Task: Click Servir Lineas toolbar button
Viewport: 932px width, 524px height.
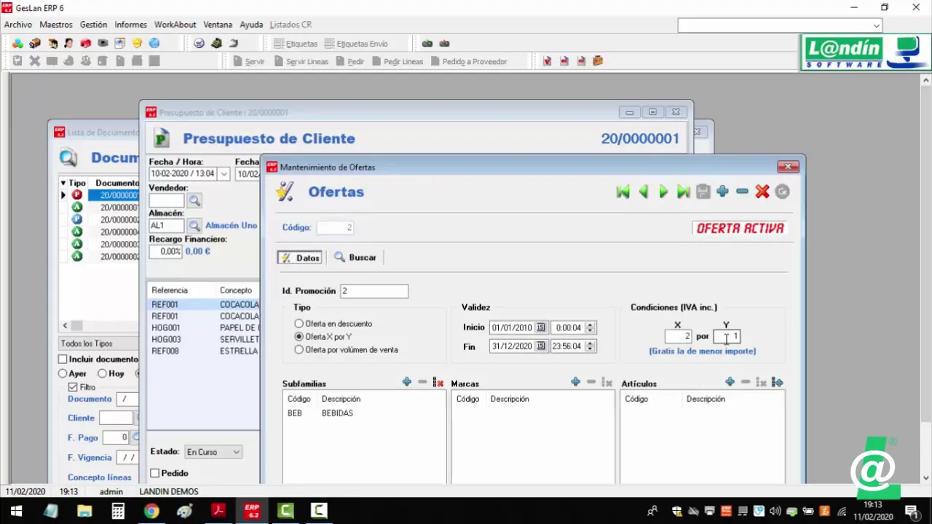Action: 301,61
